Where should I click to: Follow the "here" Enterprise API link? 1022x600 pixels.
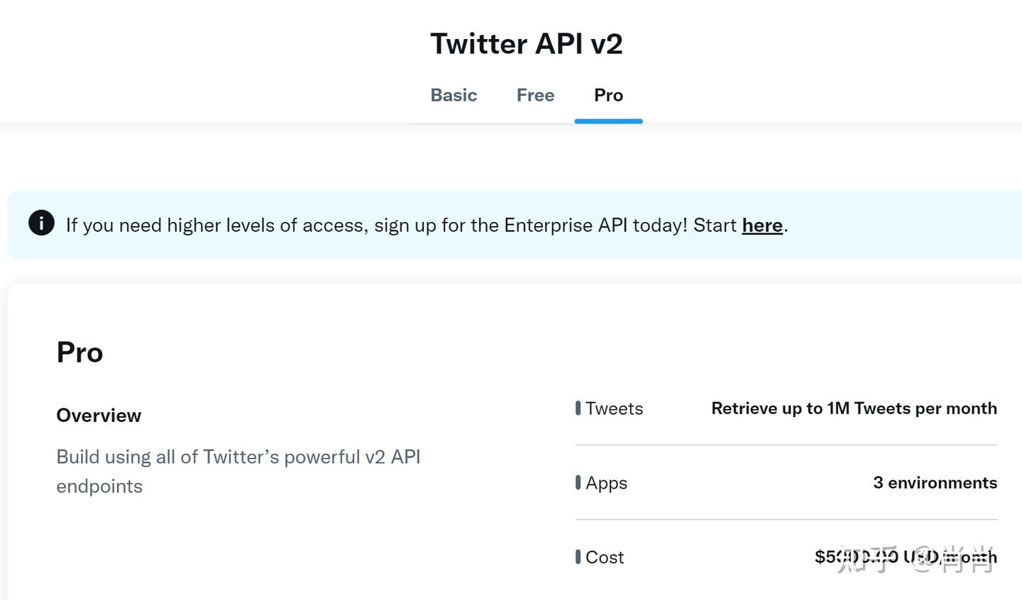point(762,226)
